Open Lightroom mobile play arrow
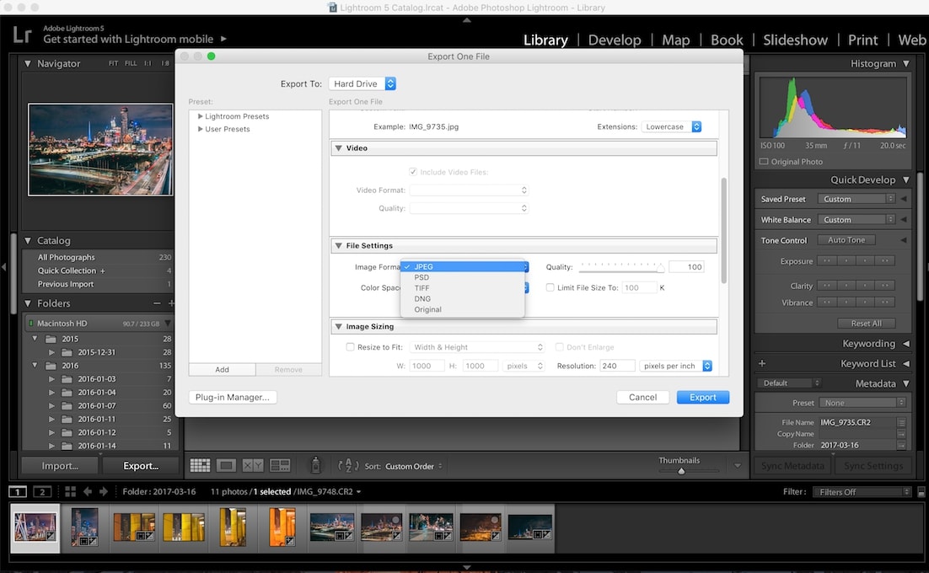The width and height of the screenshot is (929, 573). point(223,39)
